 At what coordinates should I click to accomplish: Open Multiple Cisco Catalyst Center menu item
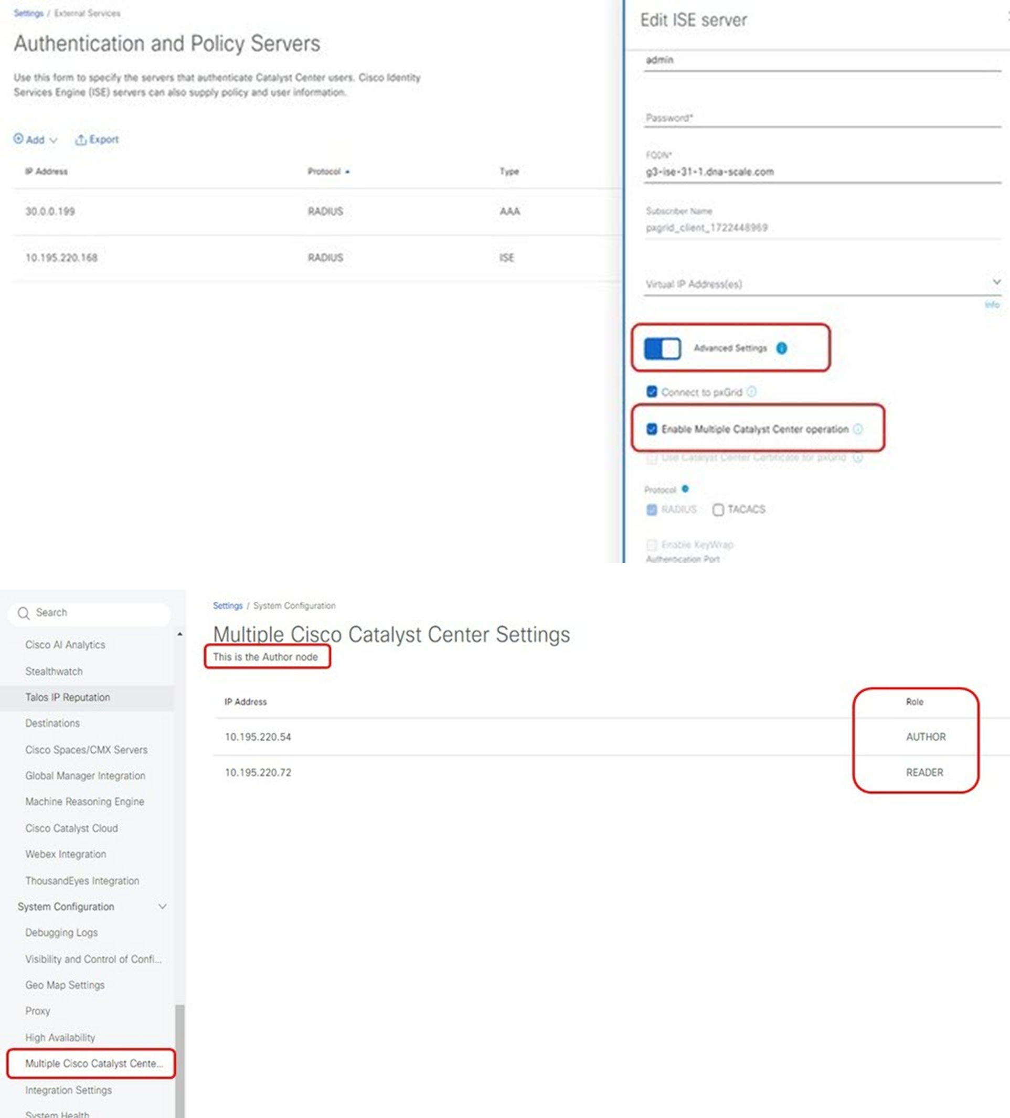(x=93, y=1063)
